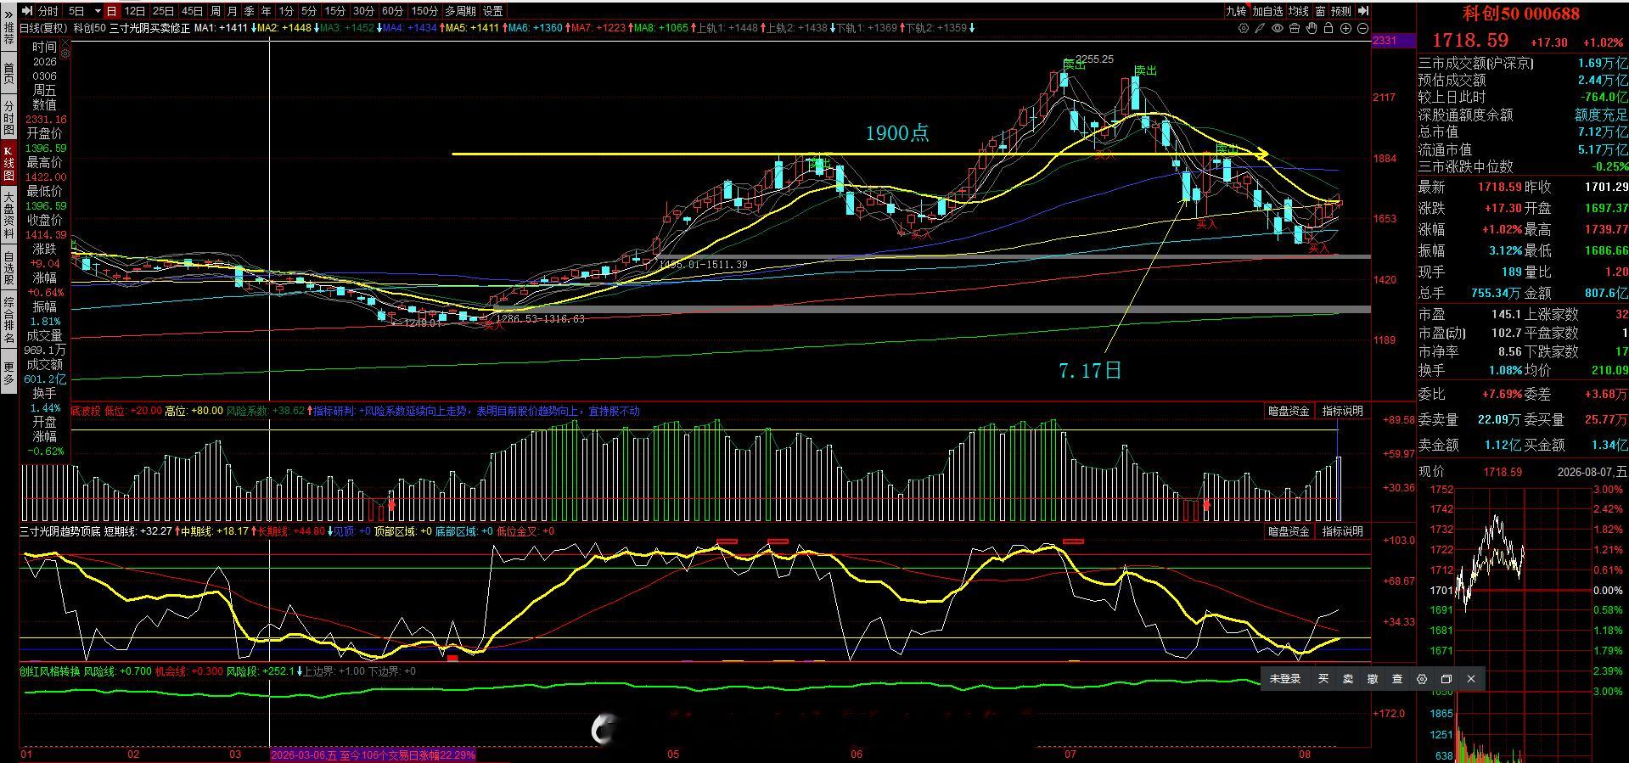1629x763 pixels.
Task: Click the 卖 sell button on trading bar
Action: 1348,679
